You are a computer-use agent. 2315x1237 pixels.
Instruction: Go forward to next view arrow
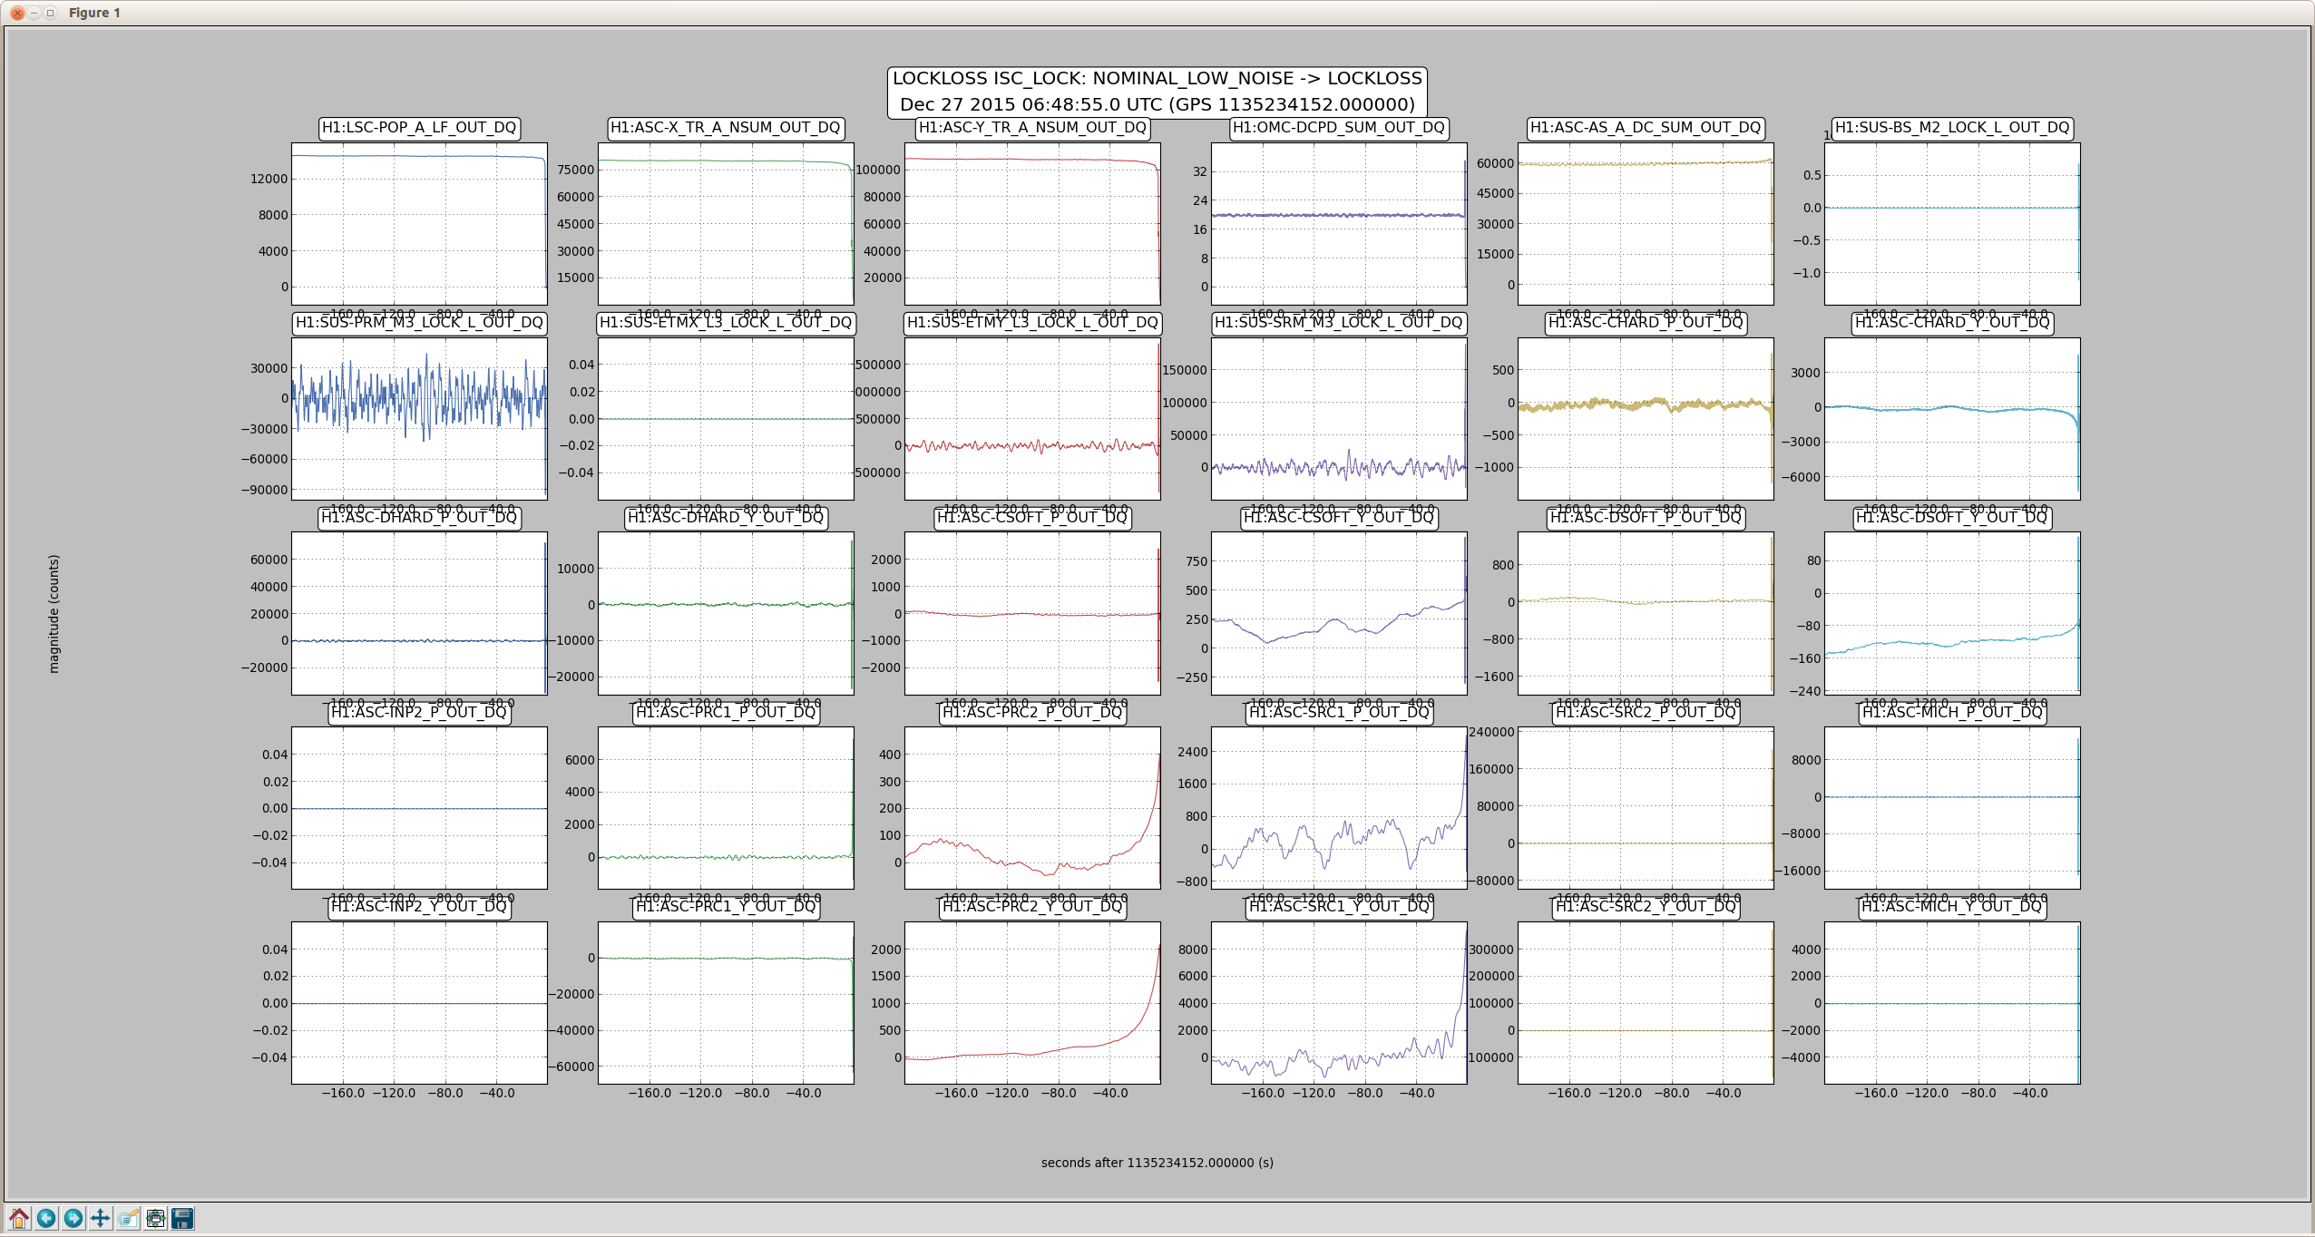click(73, 1218)
